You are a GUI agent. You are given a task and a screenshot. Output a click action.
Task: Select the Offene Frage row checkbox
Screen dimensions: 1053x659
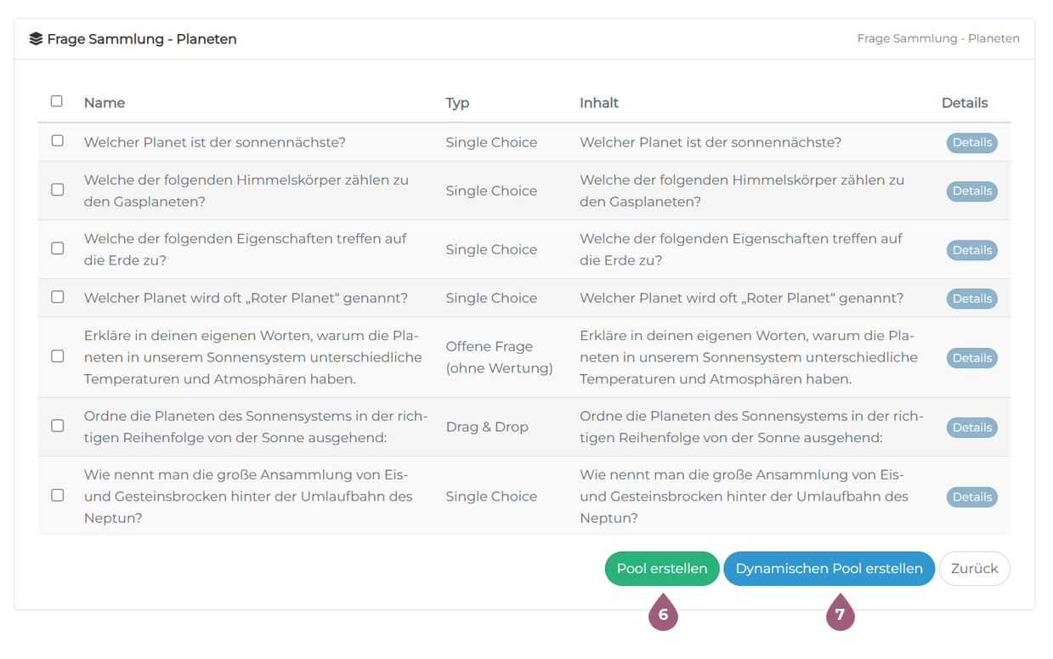pyautogui.click(x=58, y=356)
